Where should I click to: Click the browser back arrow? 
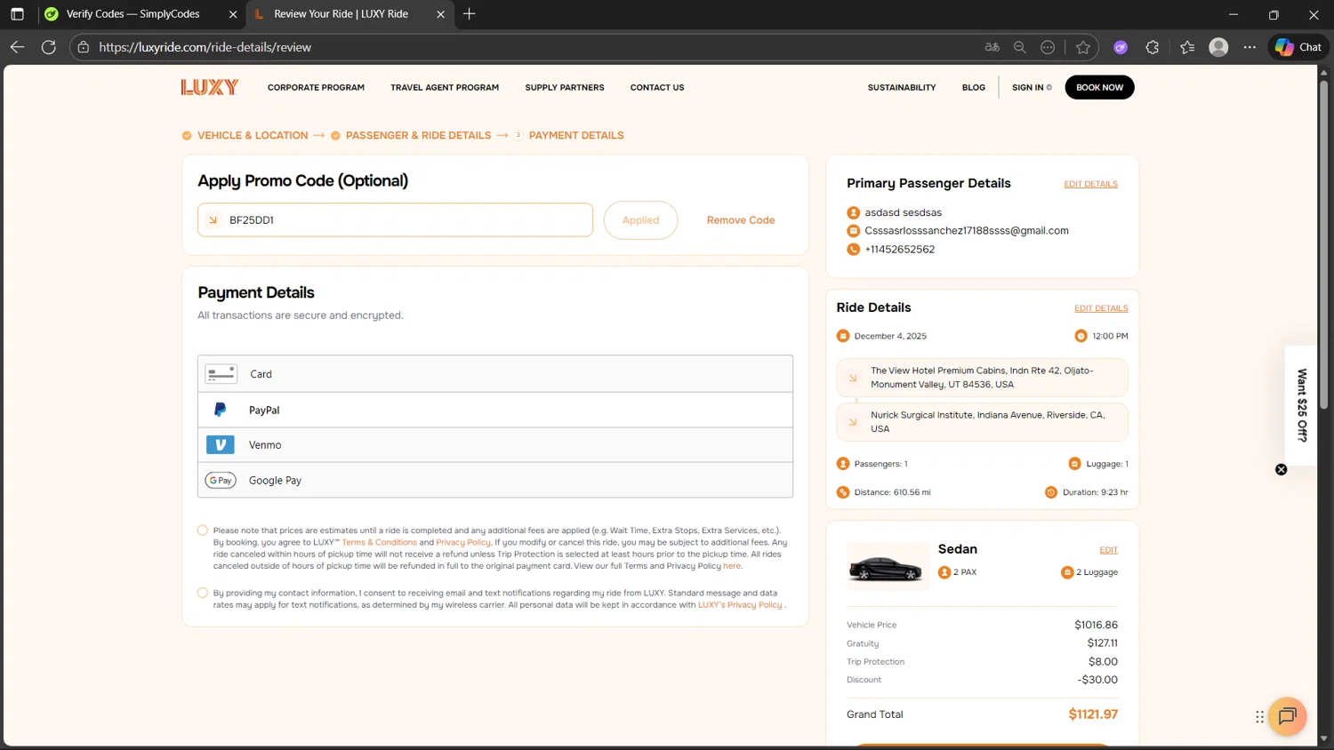pos(17,47)
